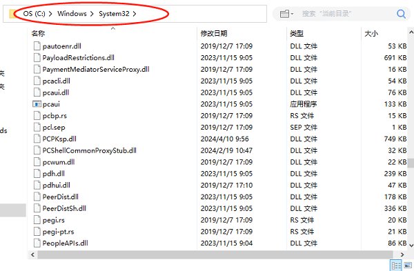
Task: Click the horizontal scrollbar right arrow
Action: [402, 254]
